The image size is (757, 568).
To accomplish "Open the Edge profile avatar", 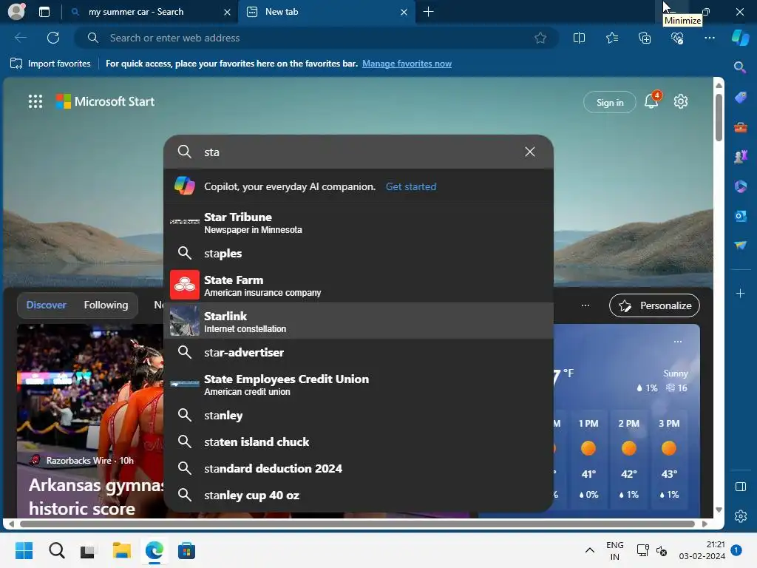I will 16,12.
